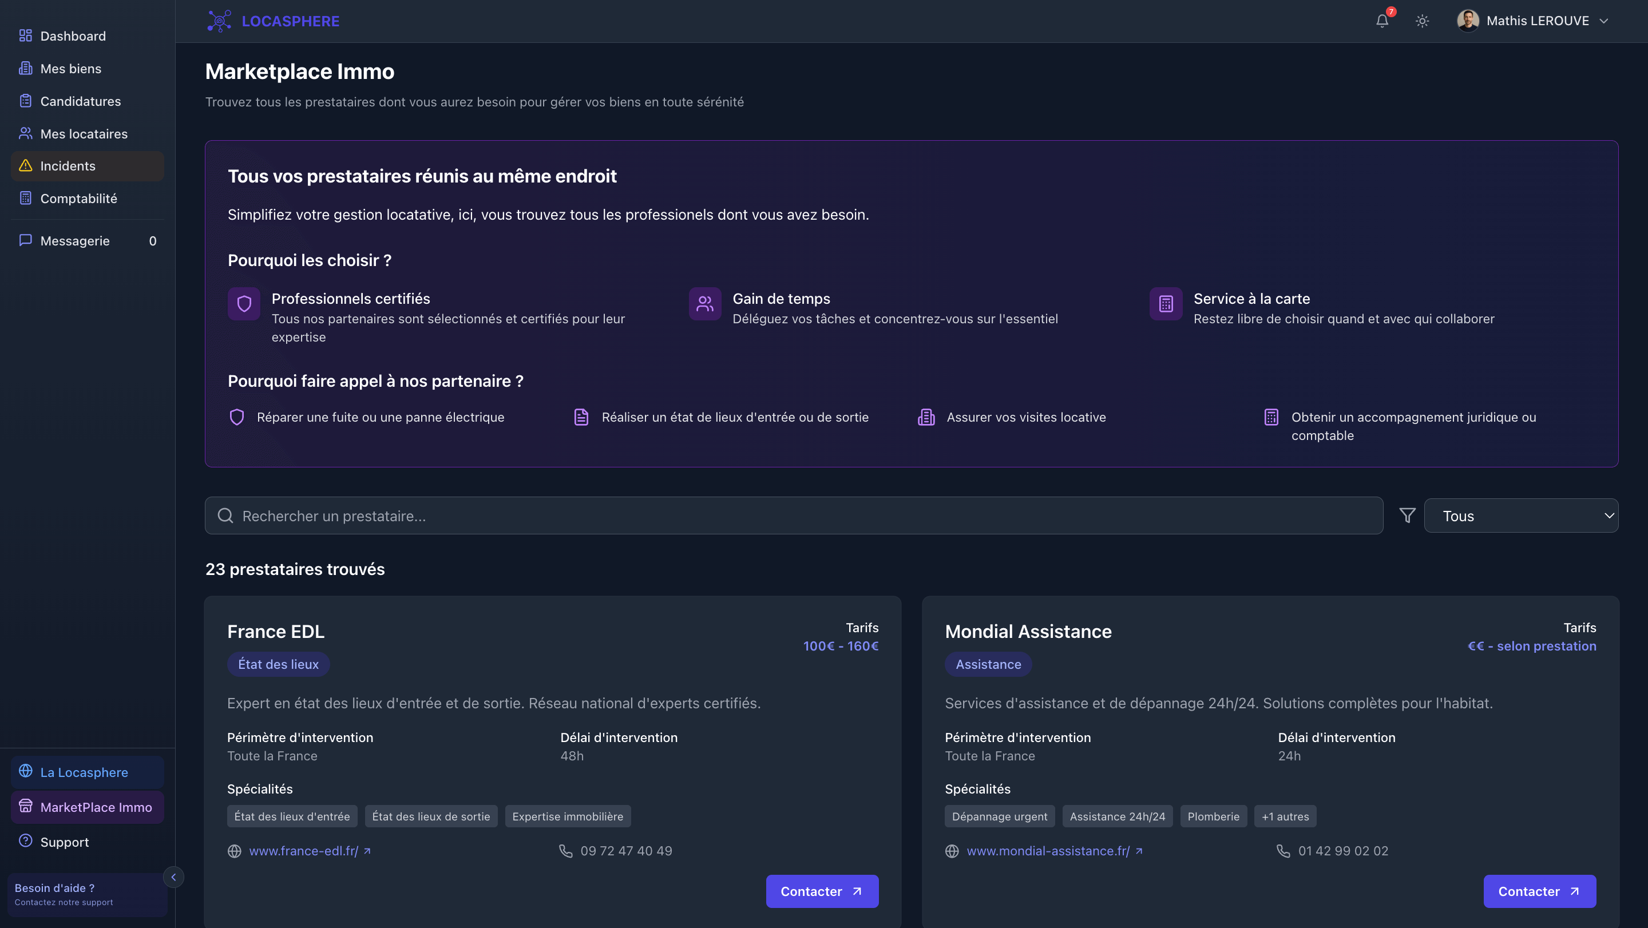
Task: Show the +1 autres specialties tag
Action: [x=1285, y=816]
